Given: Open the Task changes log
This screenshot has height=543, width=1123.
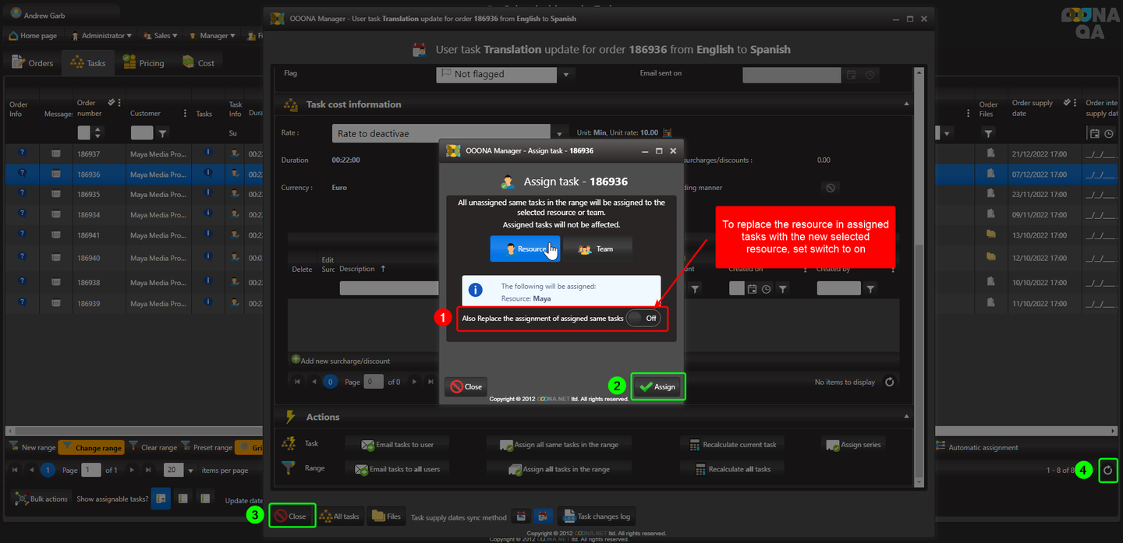Looking at the screenshot, I should point(595,516).
